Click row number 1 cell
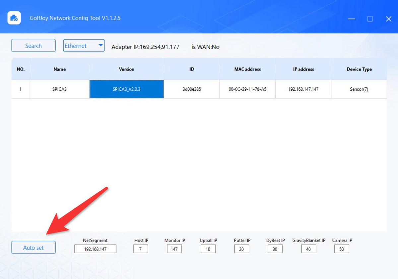Viewport: 398px width, 279px height. tap(21, 89)
